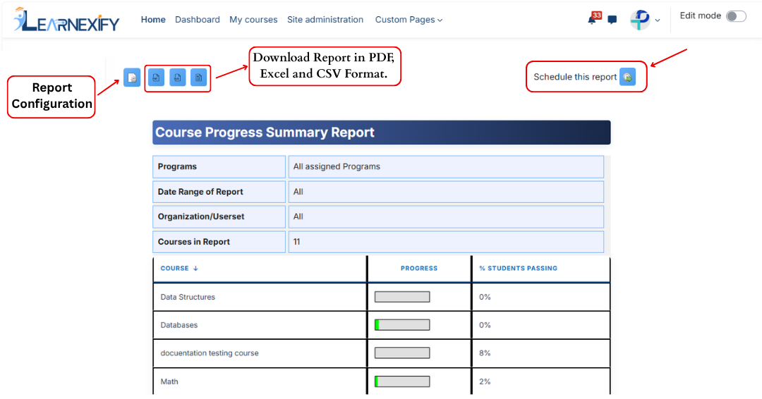Select the 'Data Structures' course row
The width and height of the screenshot is (762, 399).
[x=188, y=297]
